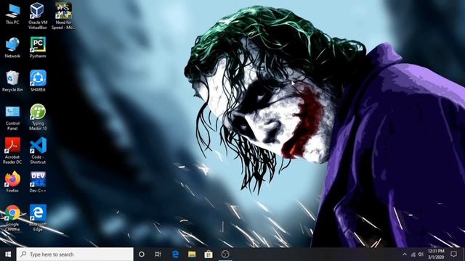Viewport: 465px width, 261px height.
Task: Open the Windows Start menu
Action: tap(8, 254)
